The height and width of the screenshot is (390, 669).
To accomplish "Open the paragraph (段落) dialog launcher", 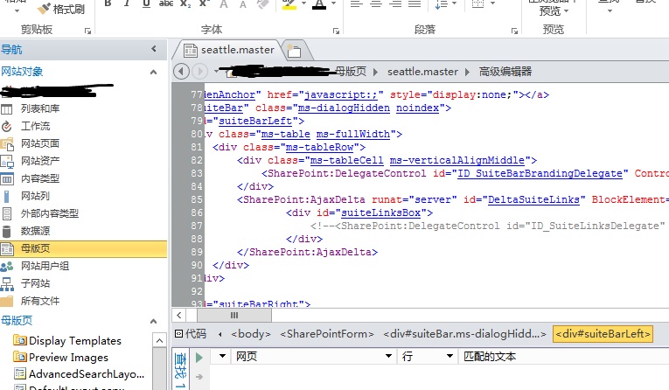I will [514, 31].
